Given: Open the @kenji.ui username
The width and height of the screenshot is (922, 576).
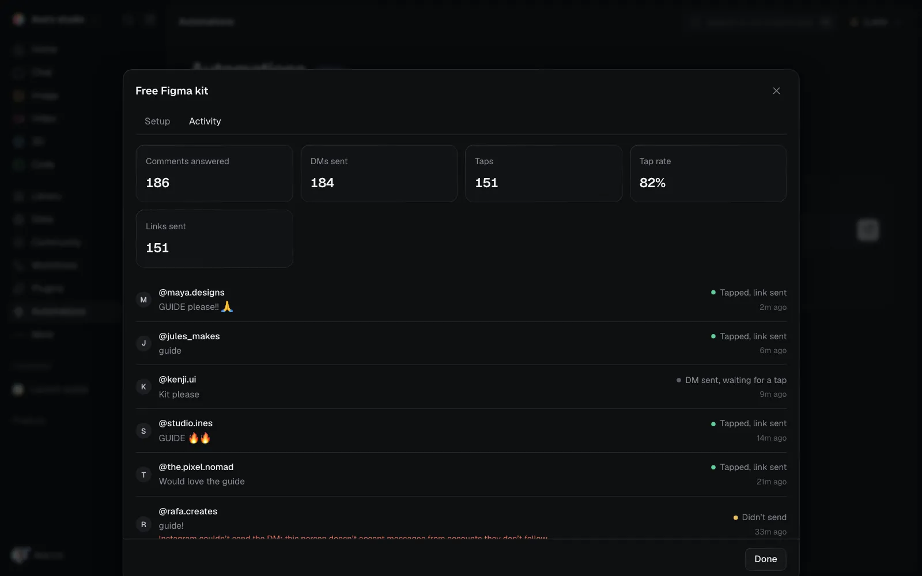Looking at the screenshot, I should pyautogui.click(x=177, y=380).
